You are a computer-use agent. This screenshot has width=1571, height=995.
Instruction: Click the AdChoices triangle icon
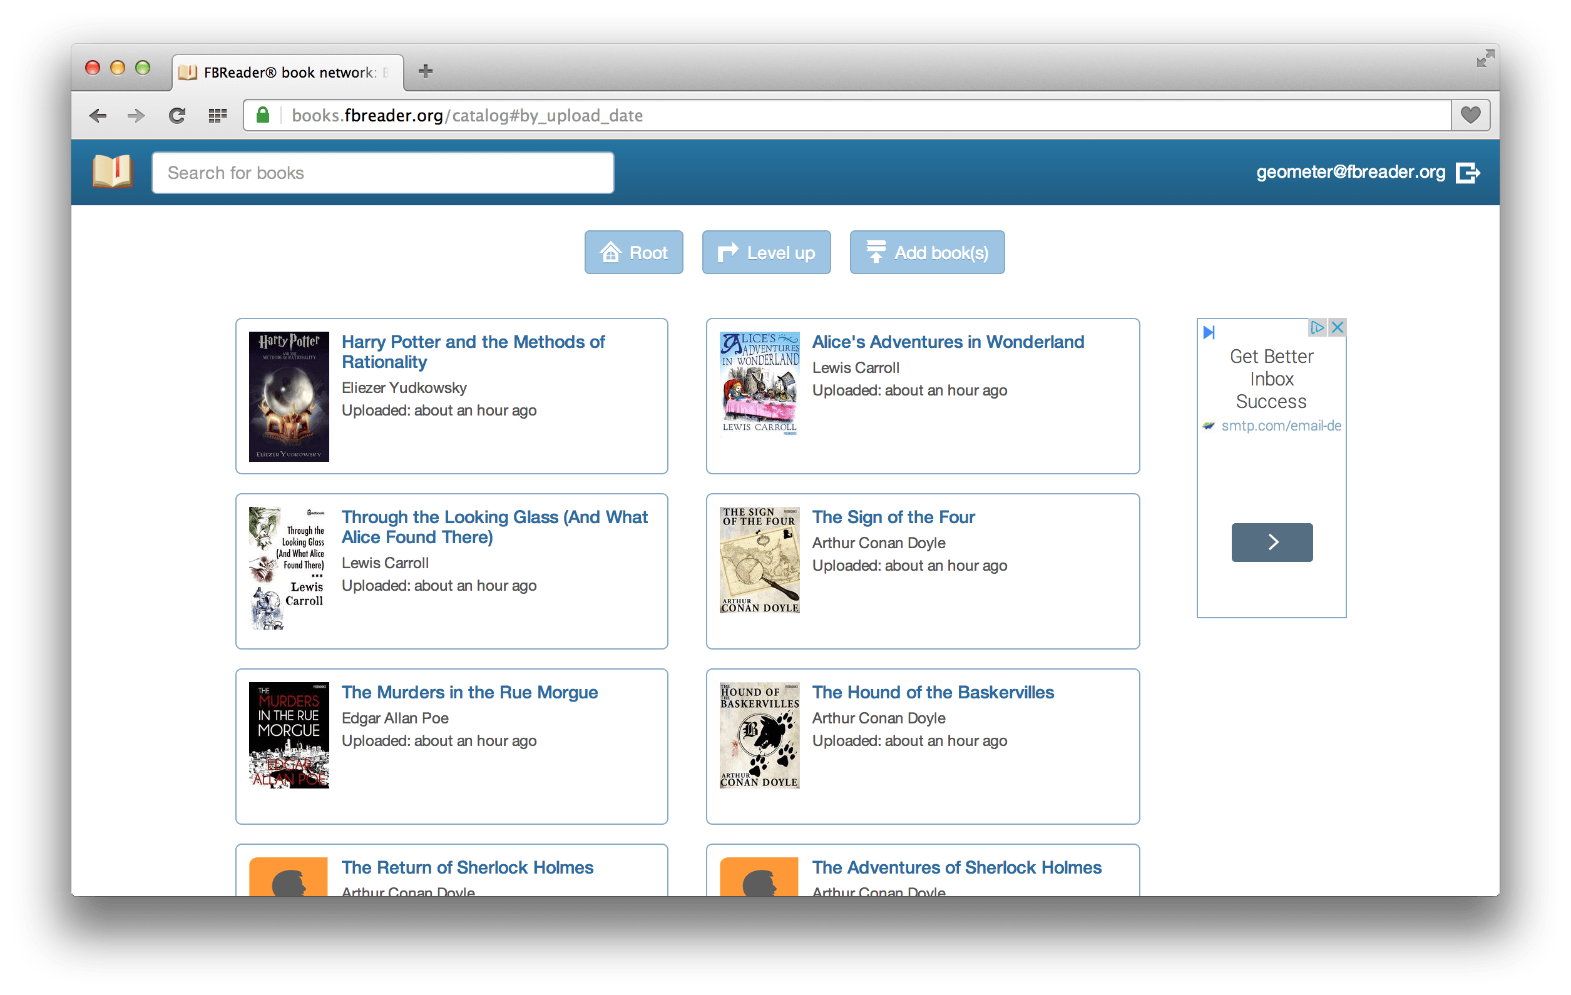click(1318, 327)
